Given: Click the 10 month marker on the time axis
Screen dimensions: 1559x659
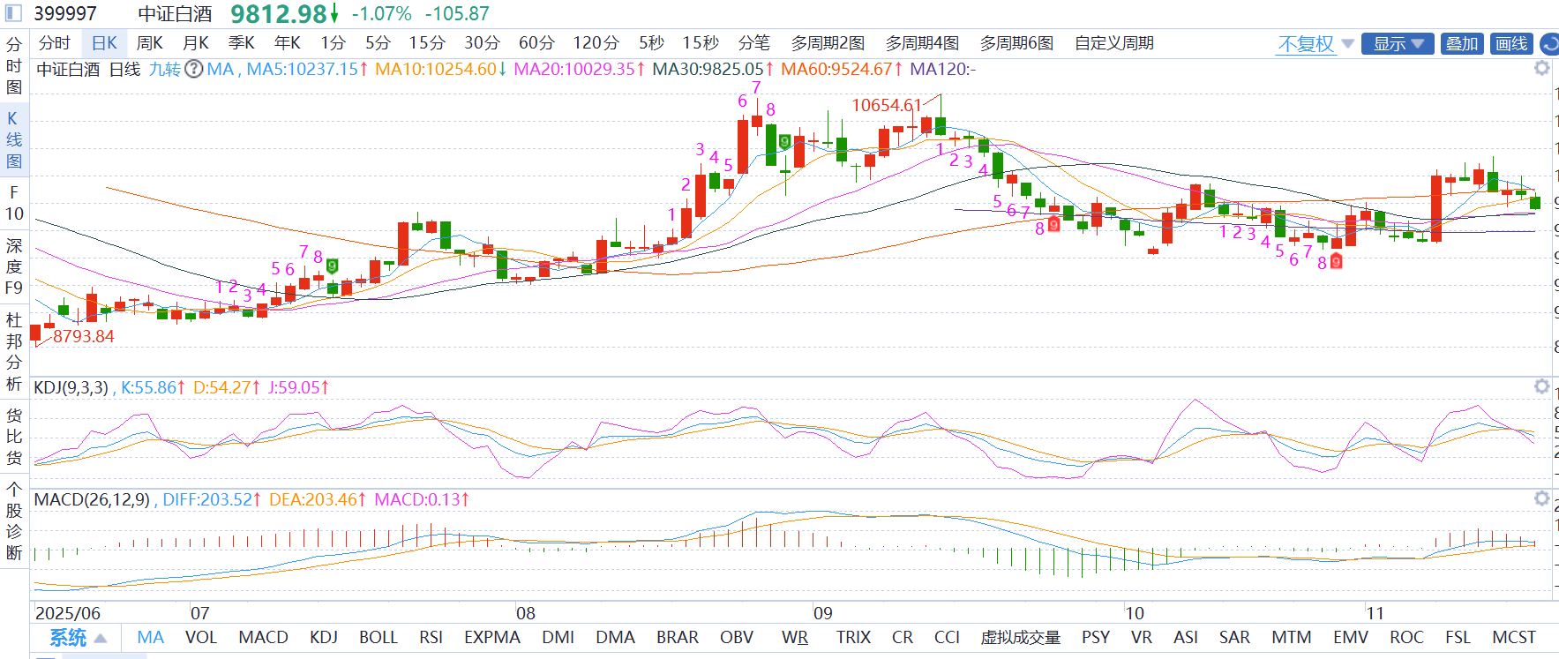Looking at the screenshot, I should 1135,613.
